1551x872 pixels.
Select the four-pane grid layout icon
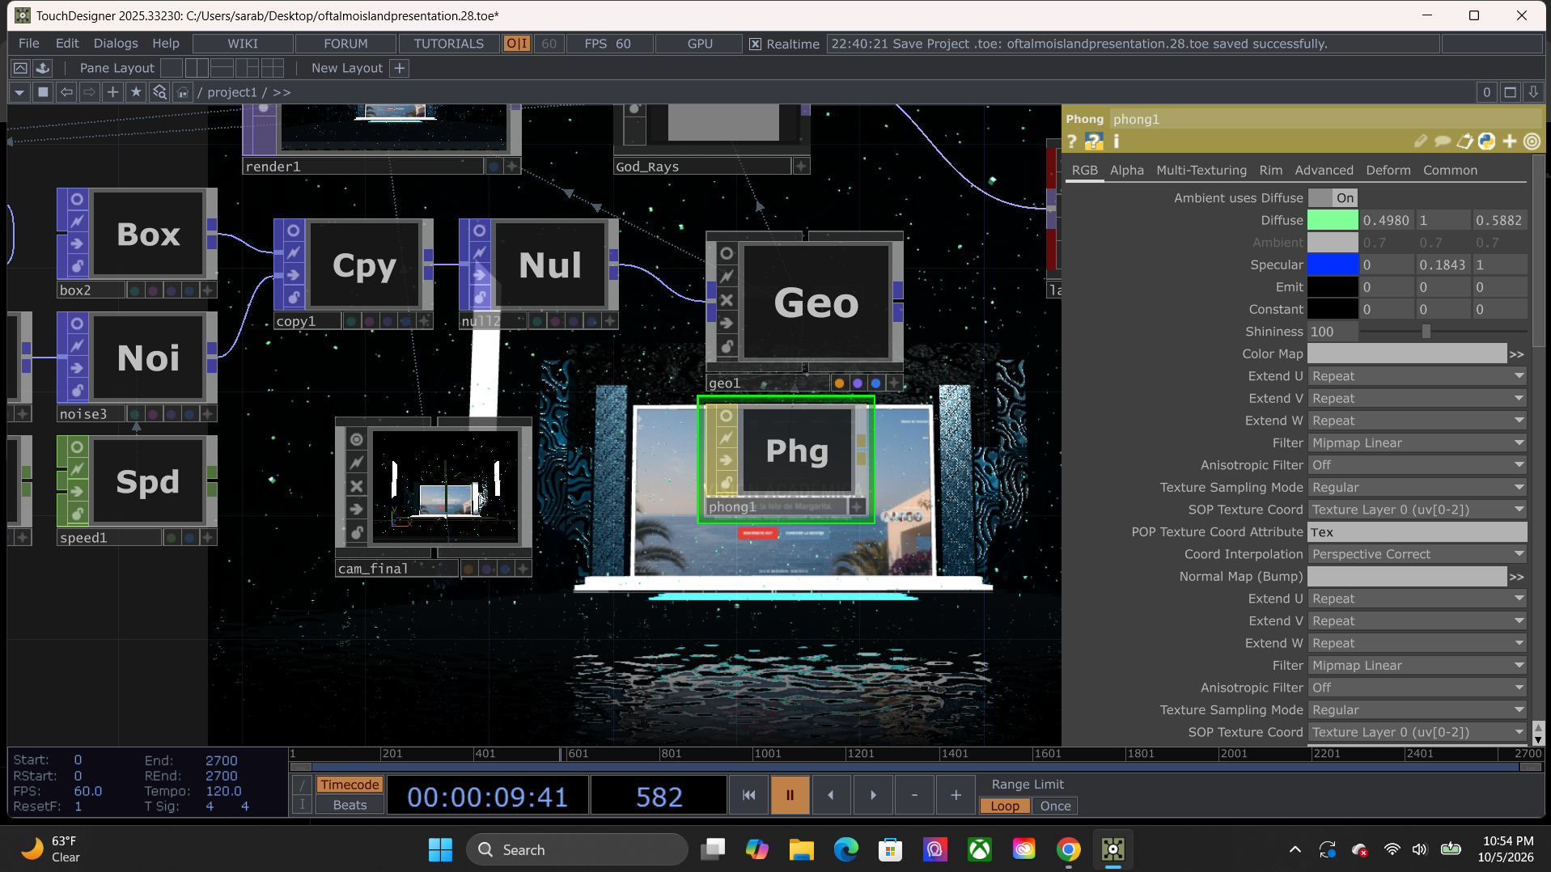[273, 68]
